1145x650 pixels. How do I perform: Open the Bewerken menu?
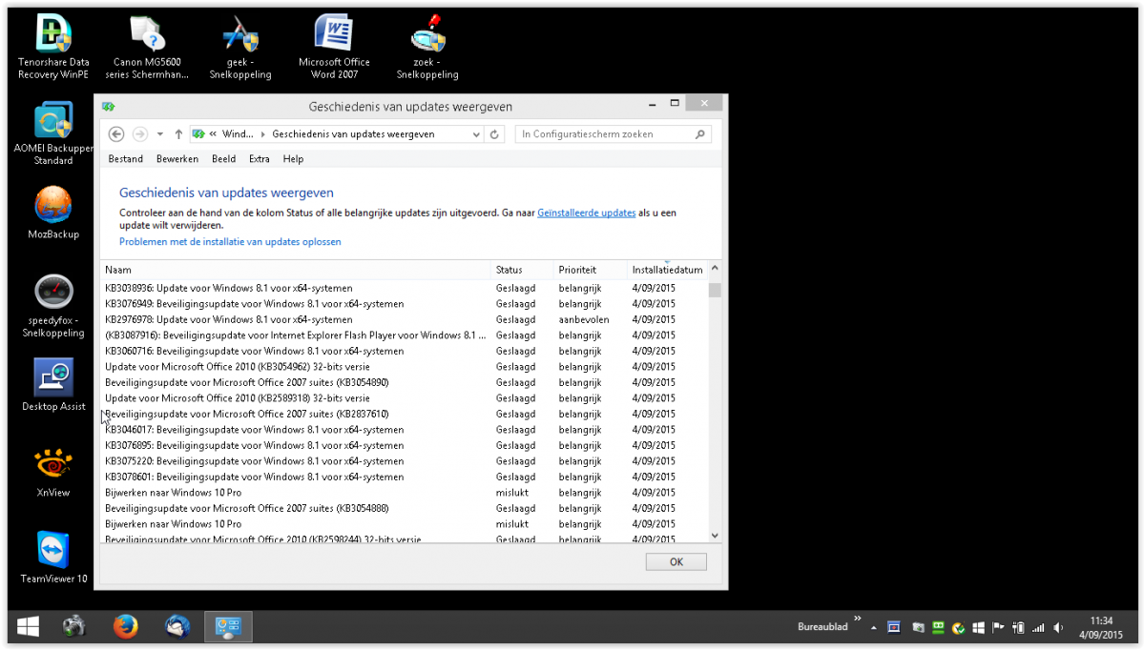tap(177, 159)
